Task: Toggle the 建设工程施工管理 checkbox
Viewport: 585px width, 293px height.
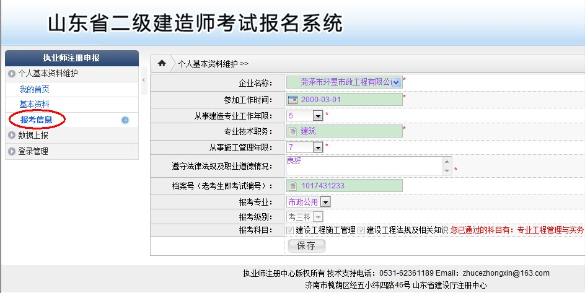Action: 290,230
